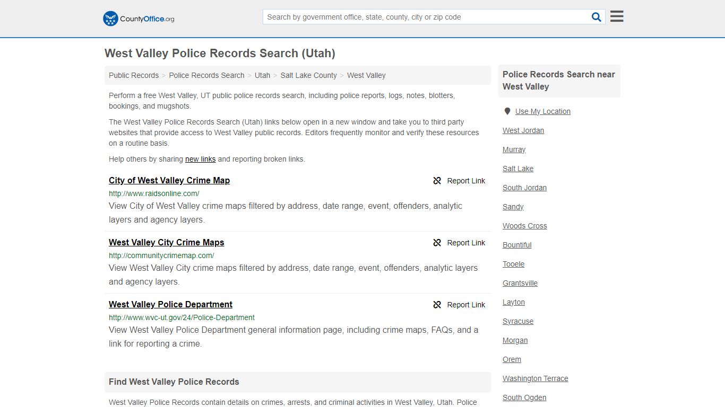Screen dimensions: 725x407
Task: Click 'Find West Valley Police Records' heading
Action: (174, 382)
